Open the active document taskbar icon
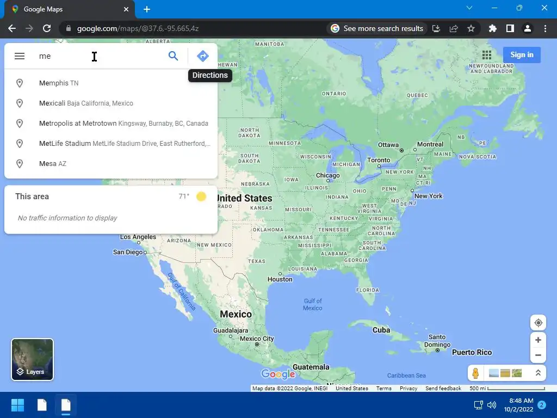Viewport: 557px width, 418px height. coord(66,405)
